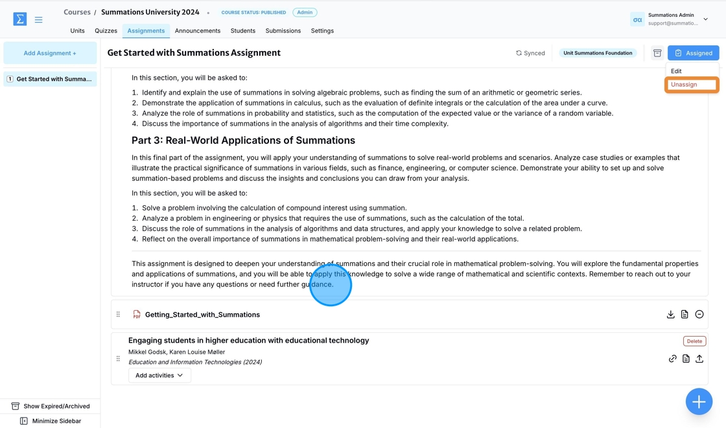Click the Unit Summations Foundation tag
This screenshot has width=726, height=428.
[598, 53]
